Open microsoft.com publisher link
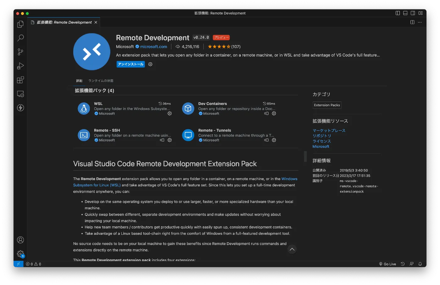Image resolution: width=440 pixels, height=285 pixels. click(x=153, y=47)
